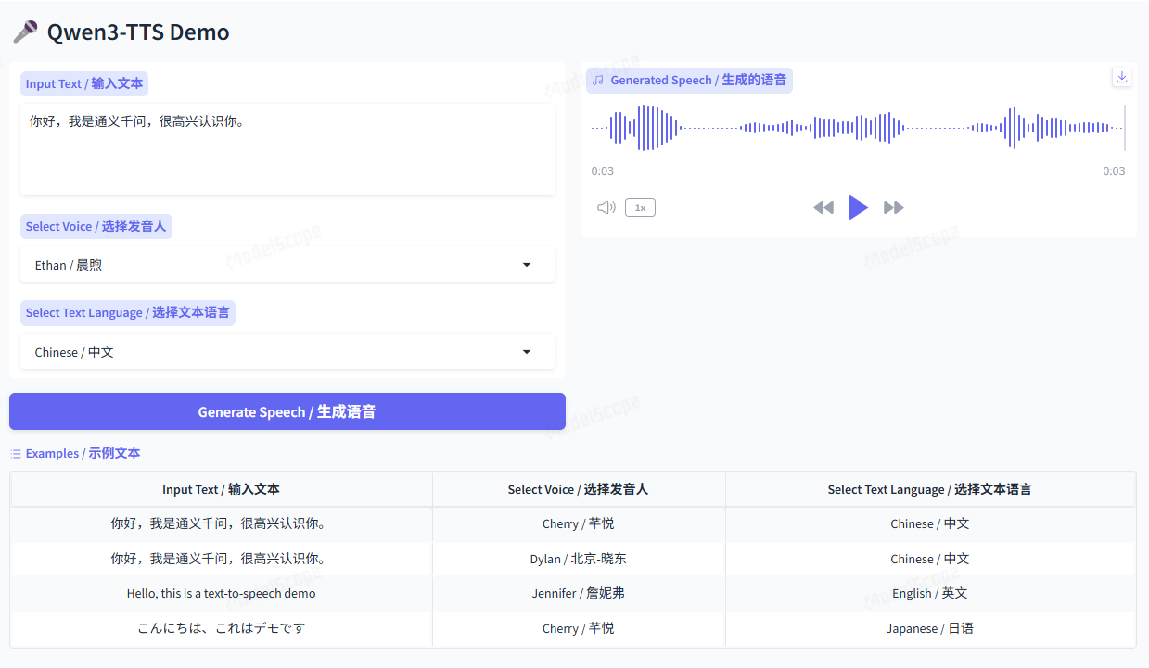This screenshot has width=1149, height=668.
Task: Download the generated speech audio
Action: (x=1122, y=78)
